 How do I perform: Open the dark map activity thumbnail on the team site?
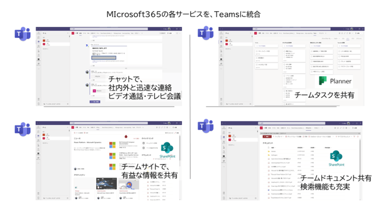coord(106,183)
